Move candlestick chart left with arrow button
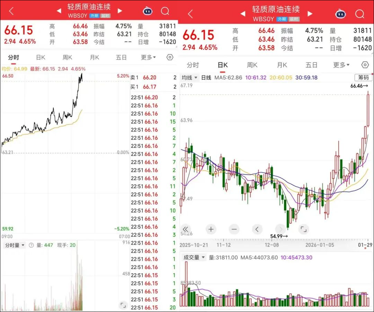 click(x=257, y=229)
